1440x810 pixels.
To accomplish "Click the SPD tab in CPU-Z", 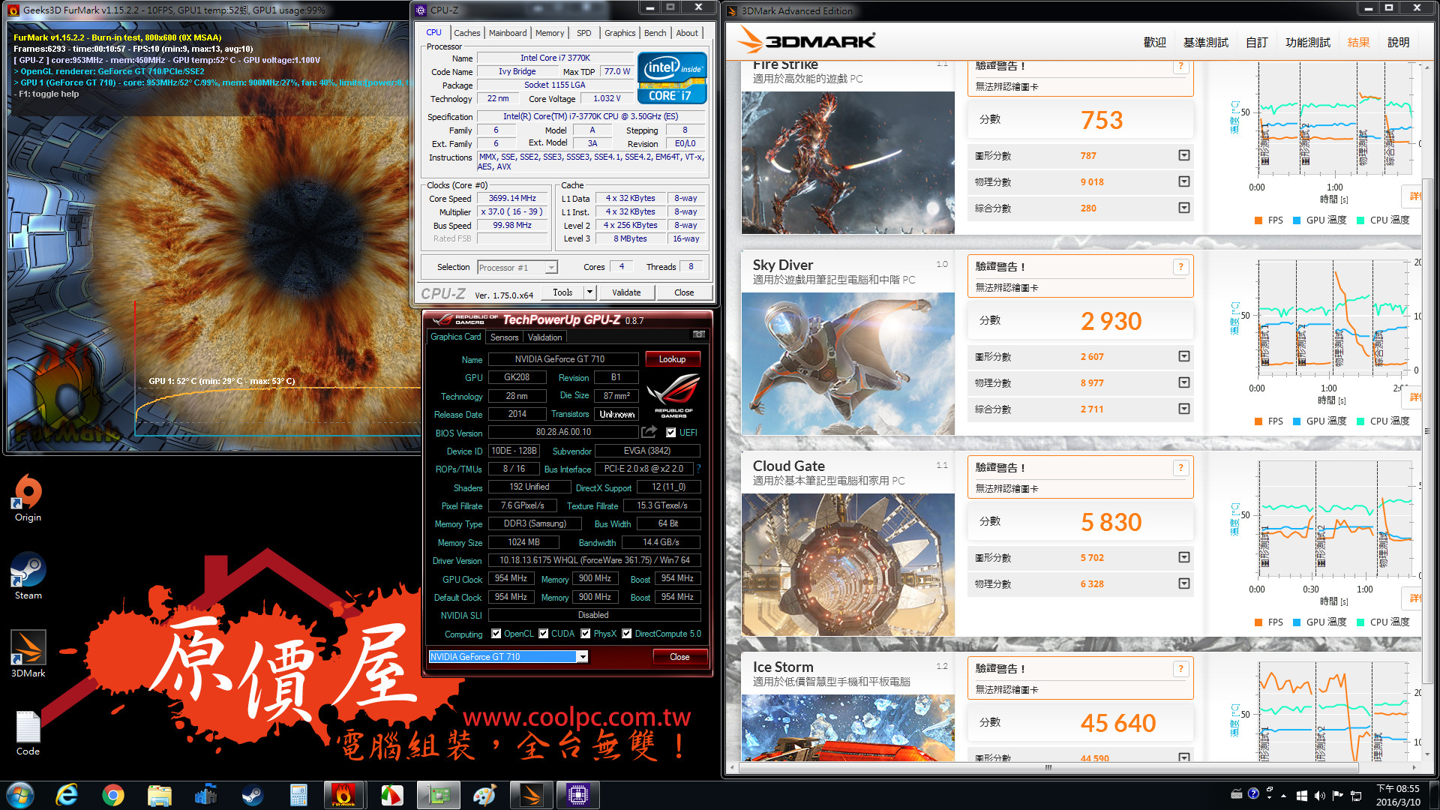I will click(584, 33).
